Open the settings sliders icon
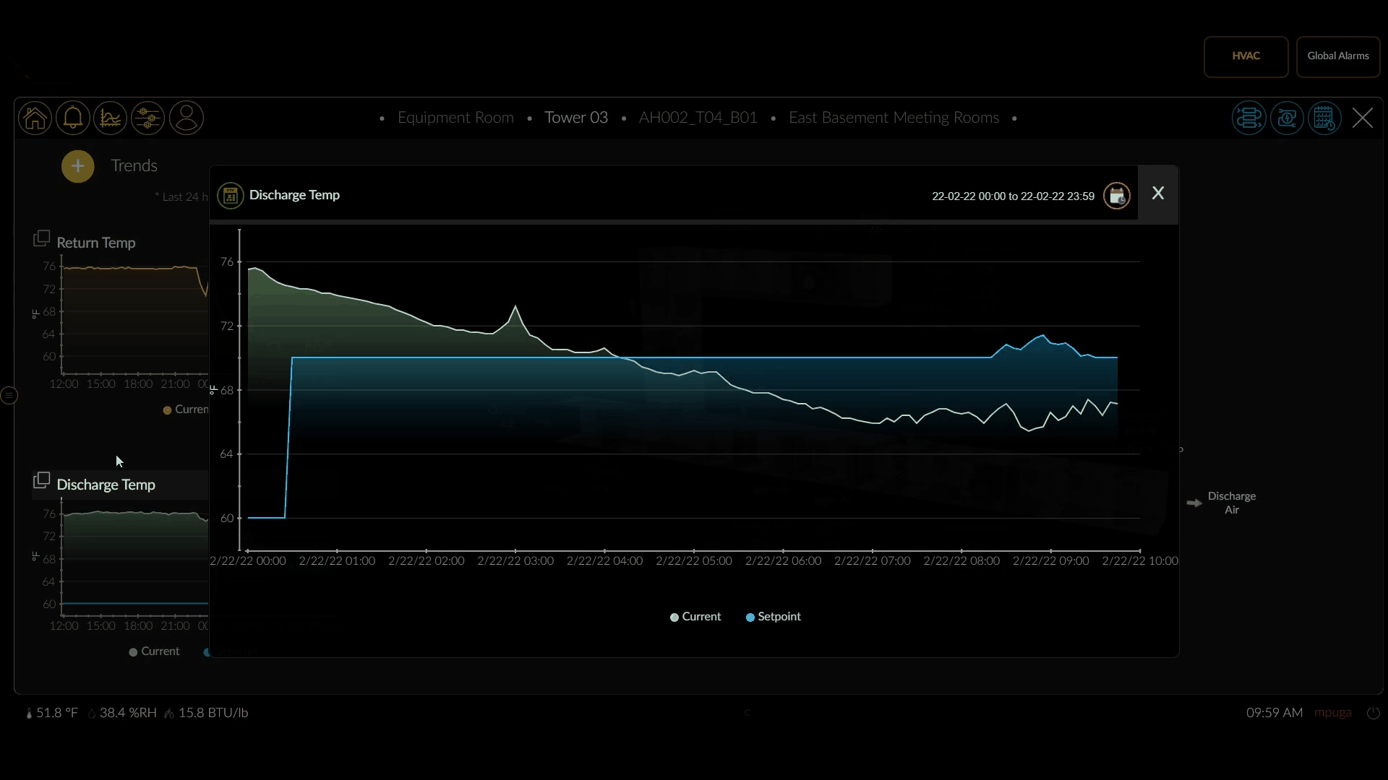Screen dimensions: 1388x780 pyautogui.click(x=147, y=118)
